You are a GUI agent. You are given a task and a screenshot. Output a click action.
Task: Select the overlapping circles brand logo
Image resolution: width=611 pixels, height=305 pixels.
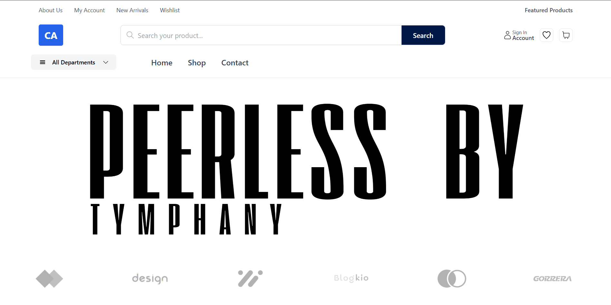(452, 279)
